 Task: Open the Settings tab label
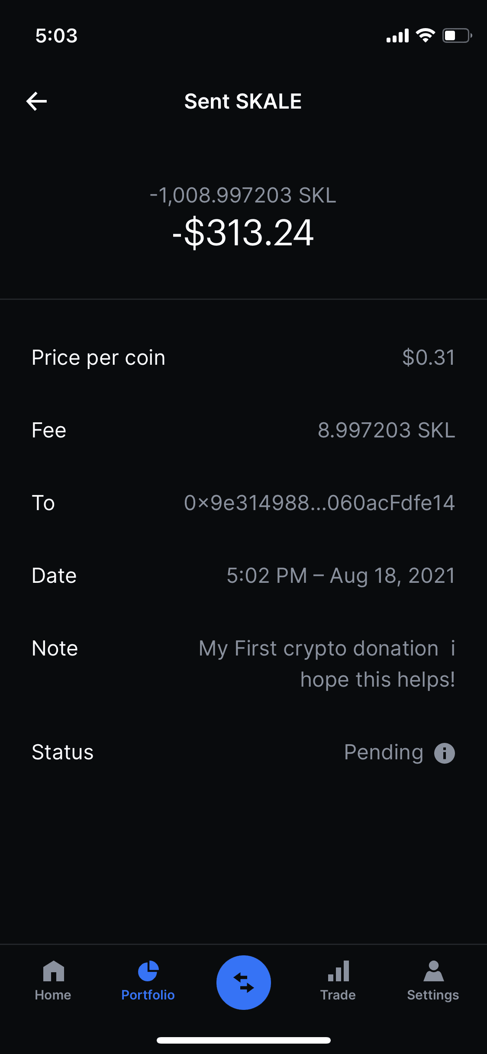433,995
